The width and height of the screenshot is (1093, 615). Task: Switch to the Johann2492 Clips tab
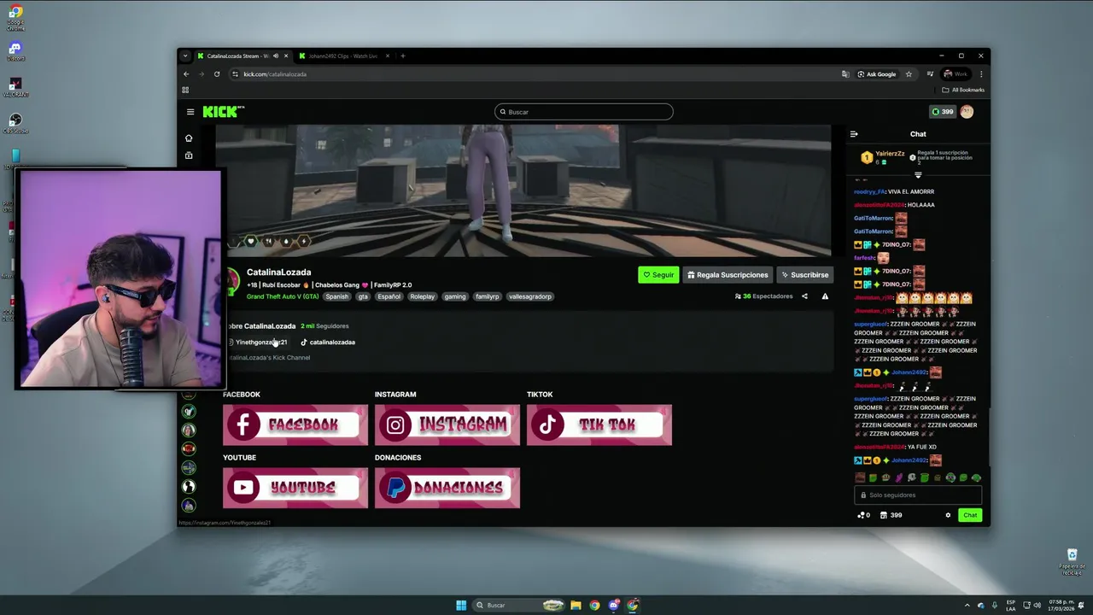[x=345, y=56]
